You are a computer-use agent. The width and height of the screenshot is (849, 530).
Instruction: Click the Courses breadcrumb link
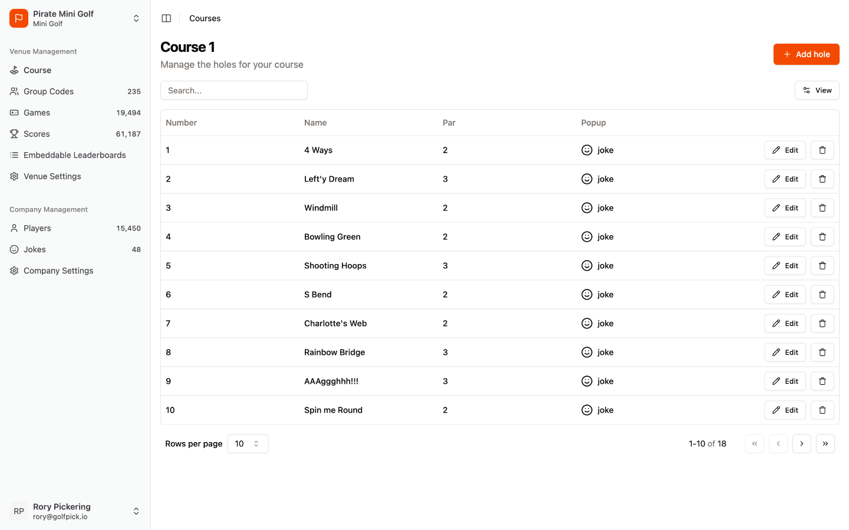pyautogui.click(x=205, y=18)
